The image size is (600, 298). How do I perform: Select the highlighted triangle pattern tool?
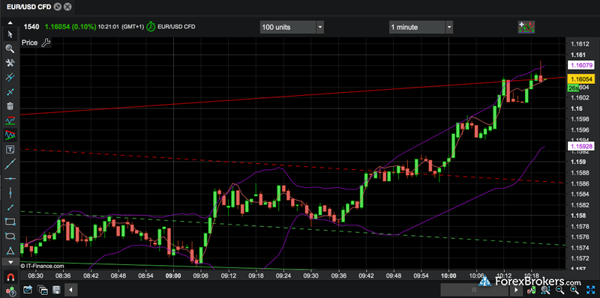(10, 135)
